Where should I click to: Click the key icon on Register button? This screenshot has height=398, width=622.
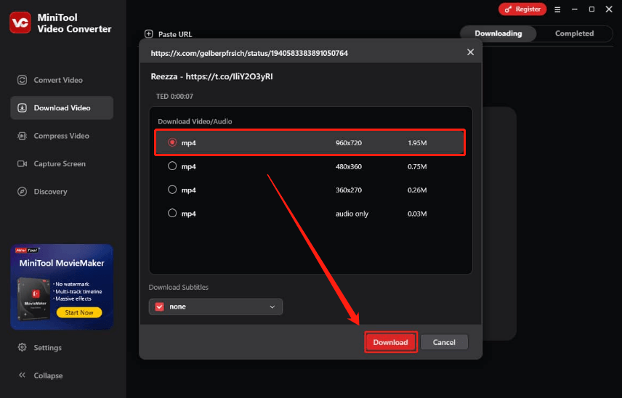click(x=508, y=9)
